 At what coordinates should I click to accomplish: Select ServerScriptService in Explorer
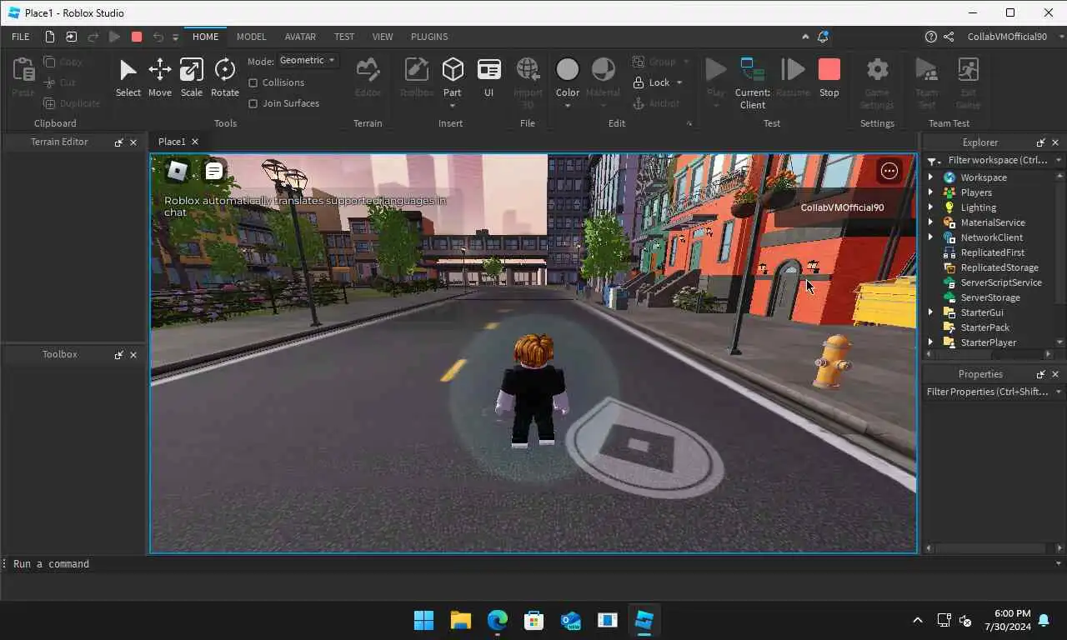[x=1000, y=282]
